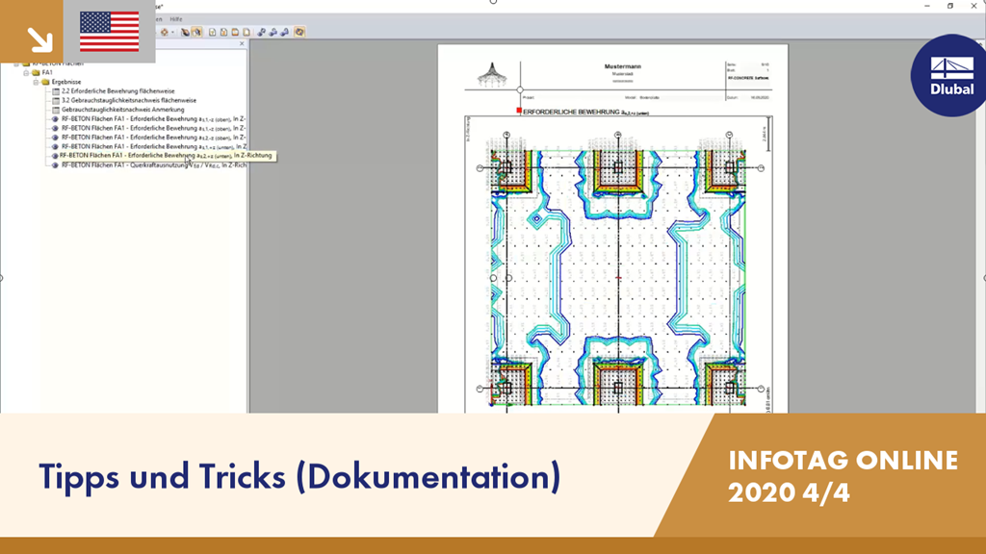Screen dimensions: 986x554
Task: Click the Dlubal logo badge
Action: pos(950,75)
